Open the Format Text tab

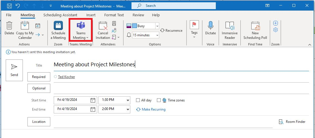pos(114,15)
